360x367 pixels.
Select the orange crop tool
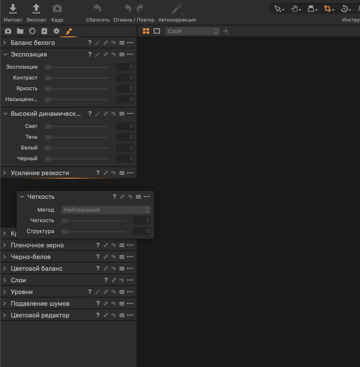329,9
